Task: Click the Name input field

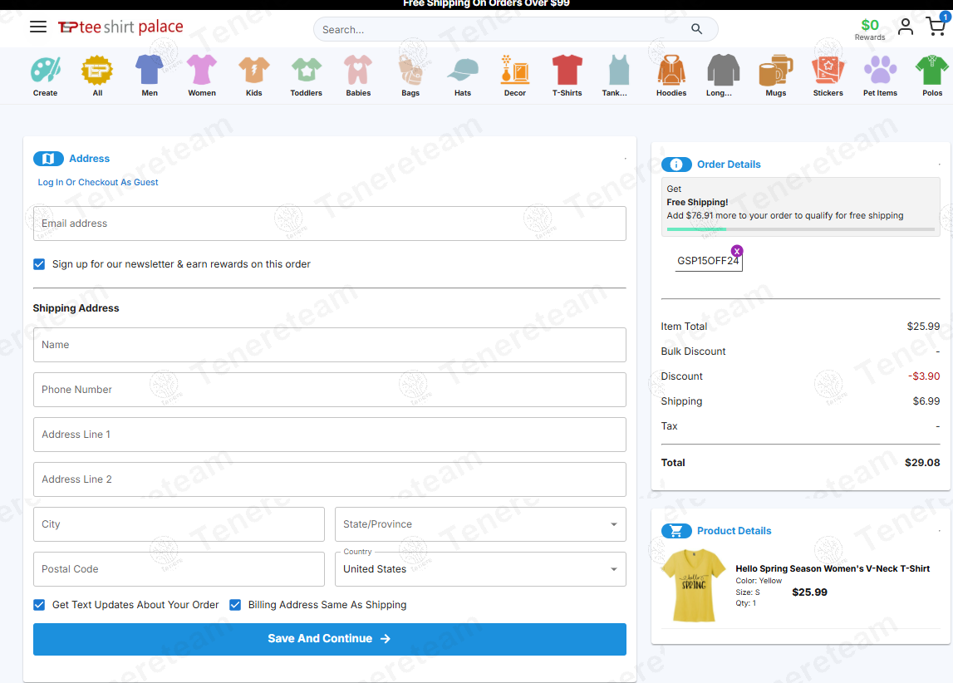Action: 329,345
